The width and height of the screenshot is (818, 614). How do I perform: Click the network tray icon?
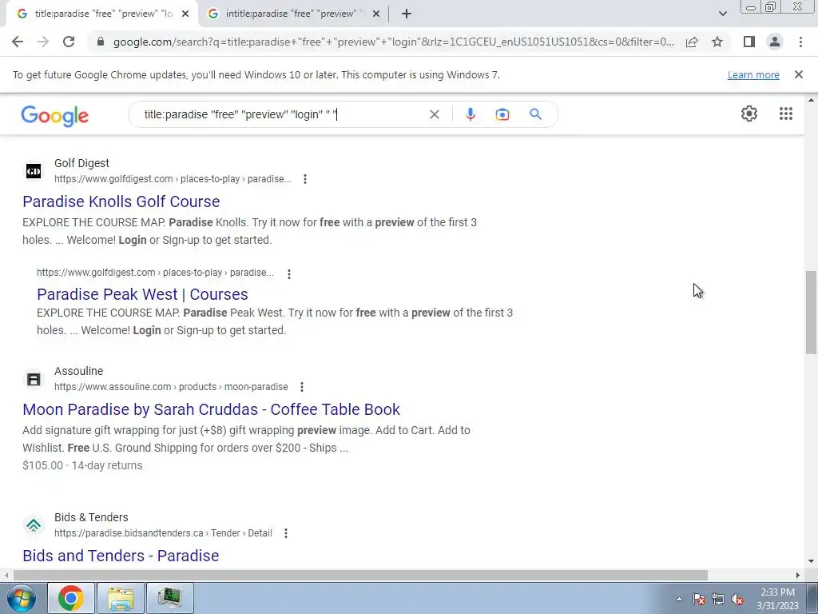tap(718, 599)
